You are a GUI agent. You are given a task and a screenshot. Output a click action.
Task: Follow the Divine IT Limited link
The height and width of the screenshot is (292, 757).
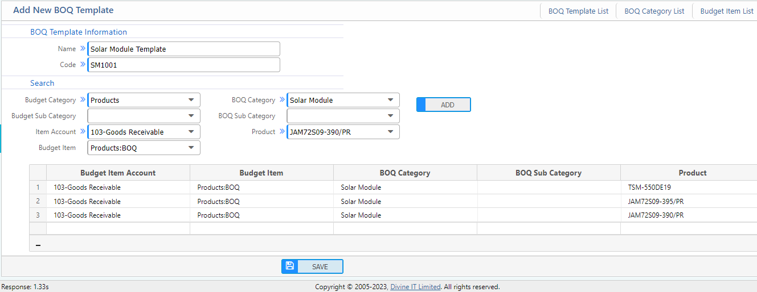coord(415,287)
